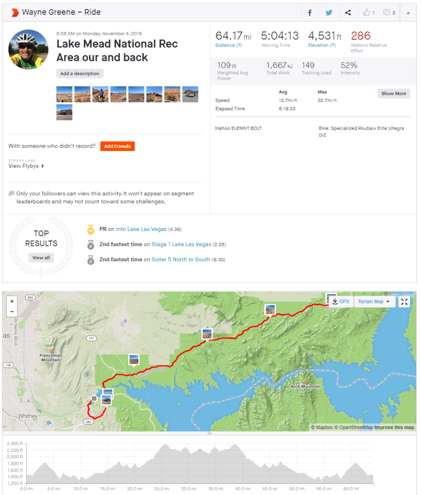Image resolution: width=421 pixels, height=495 pixels.
Task: Give kudos with the thumbs-up icon
Action: point(368,13)
